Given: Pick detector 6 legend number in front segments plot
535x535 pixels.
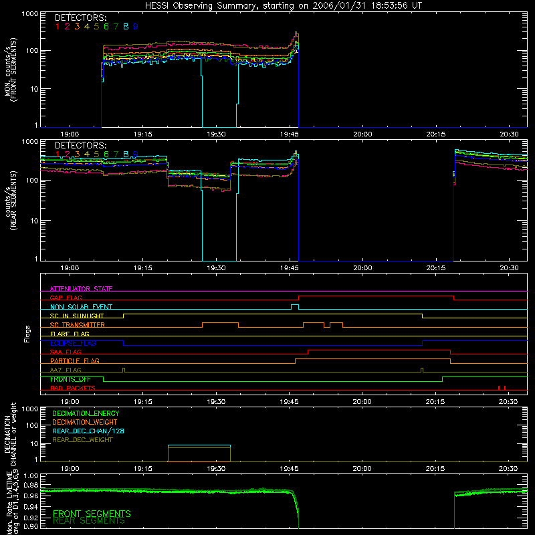Looking at the screenshot, I should click(x=106, y=27).
